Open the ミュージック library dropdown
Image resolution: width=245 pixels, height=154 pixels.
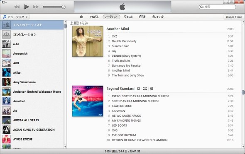click(15, 17)
